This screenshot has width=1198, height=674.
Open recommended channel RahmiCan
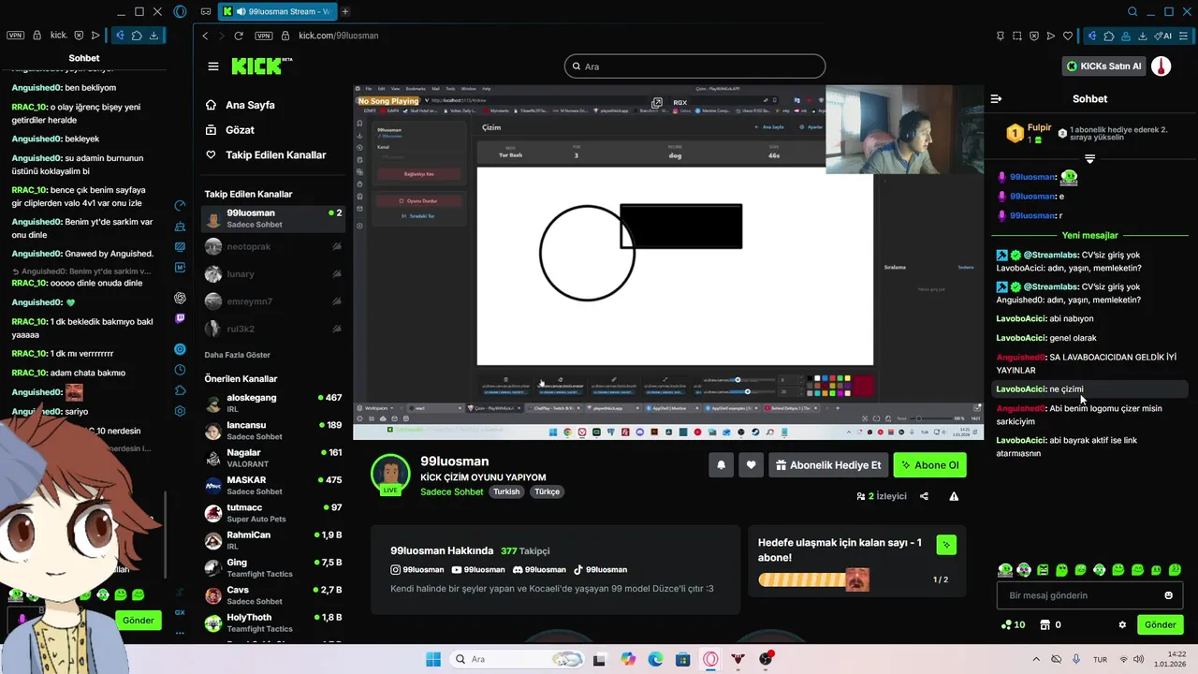272,540
